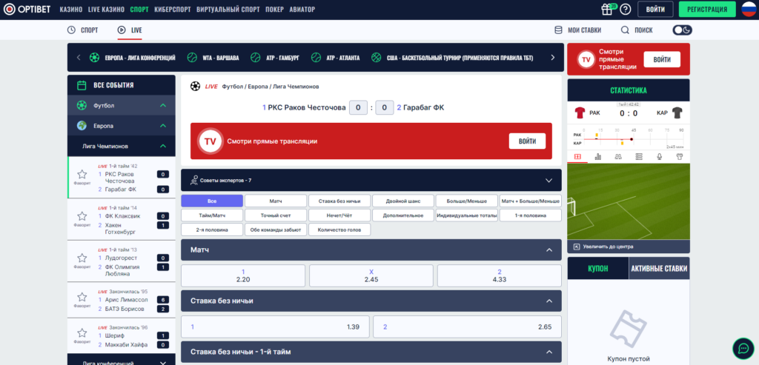Click the Увеличить до центра bar

[629, 247]
